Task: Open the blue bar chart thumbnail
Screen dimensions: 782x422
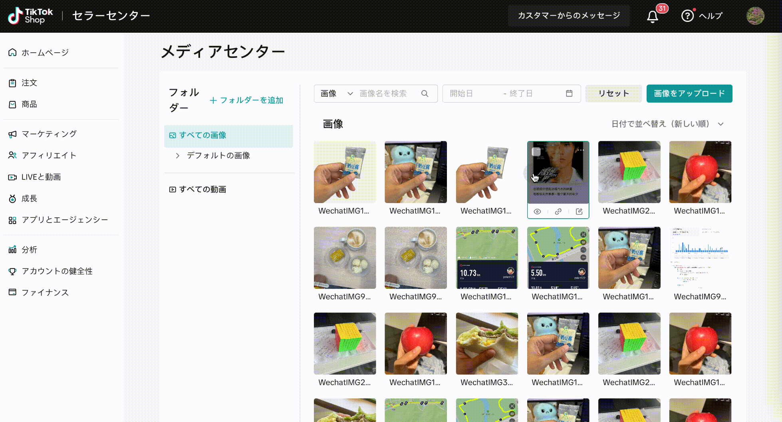Action: coord(700,258)
